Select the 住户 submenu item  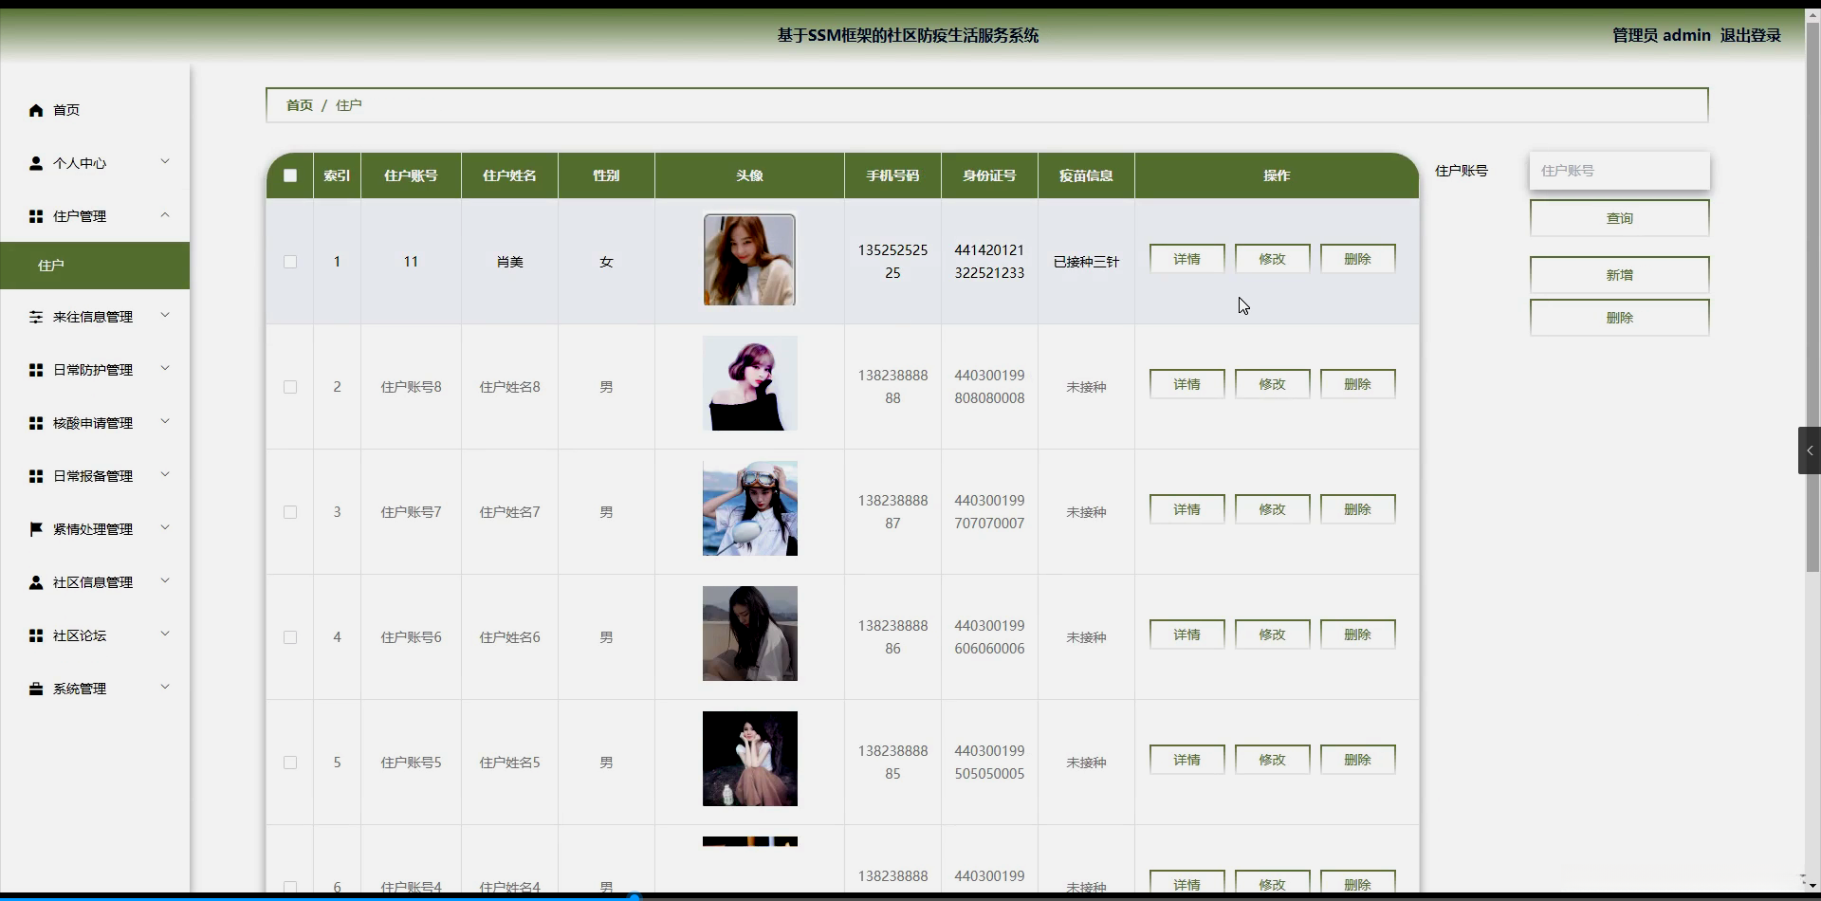[x=95, y=266]
